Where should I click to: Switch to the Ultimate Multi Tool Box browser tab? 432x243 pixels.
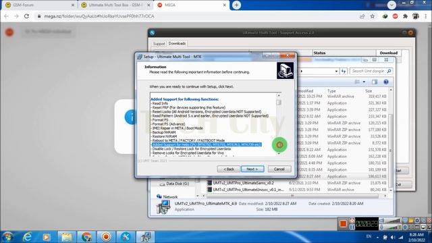pyautogui.click(x=116, y=5)
